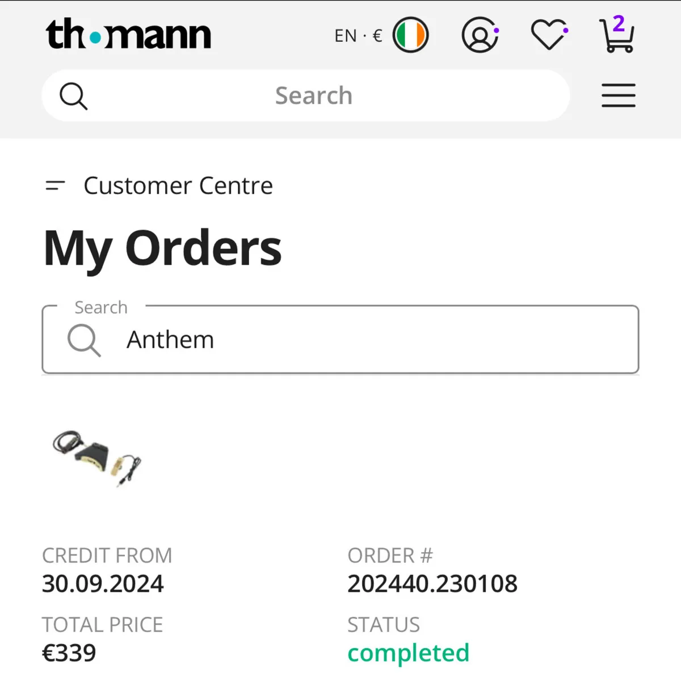Open the hamburger main menu

619,95
